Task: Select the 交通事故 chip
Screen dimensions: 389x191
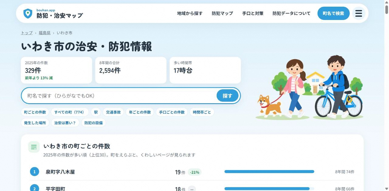Action: [x=113, y=112]
